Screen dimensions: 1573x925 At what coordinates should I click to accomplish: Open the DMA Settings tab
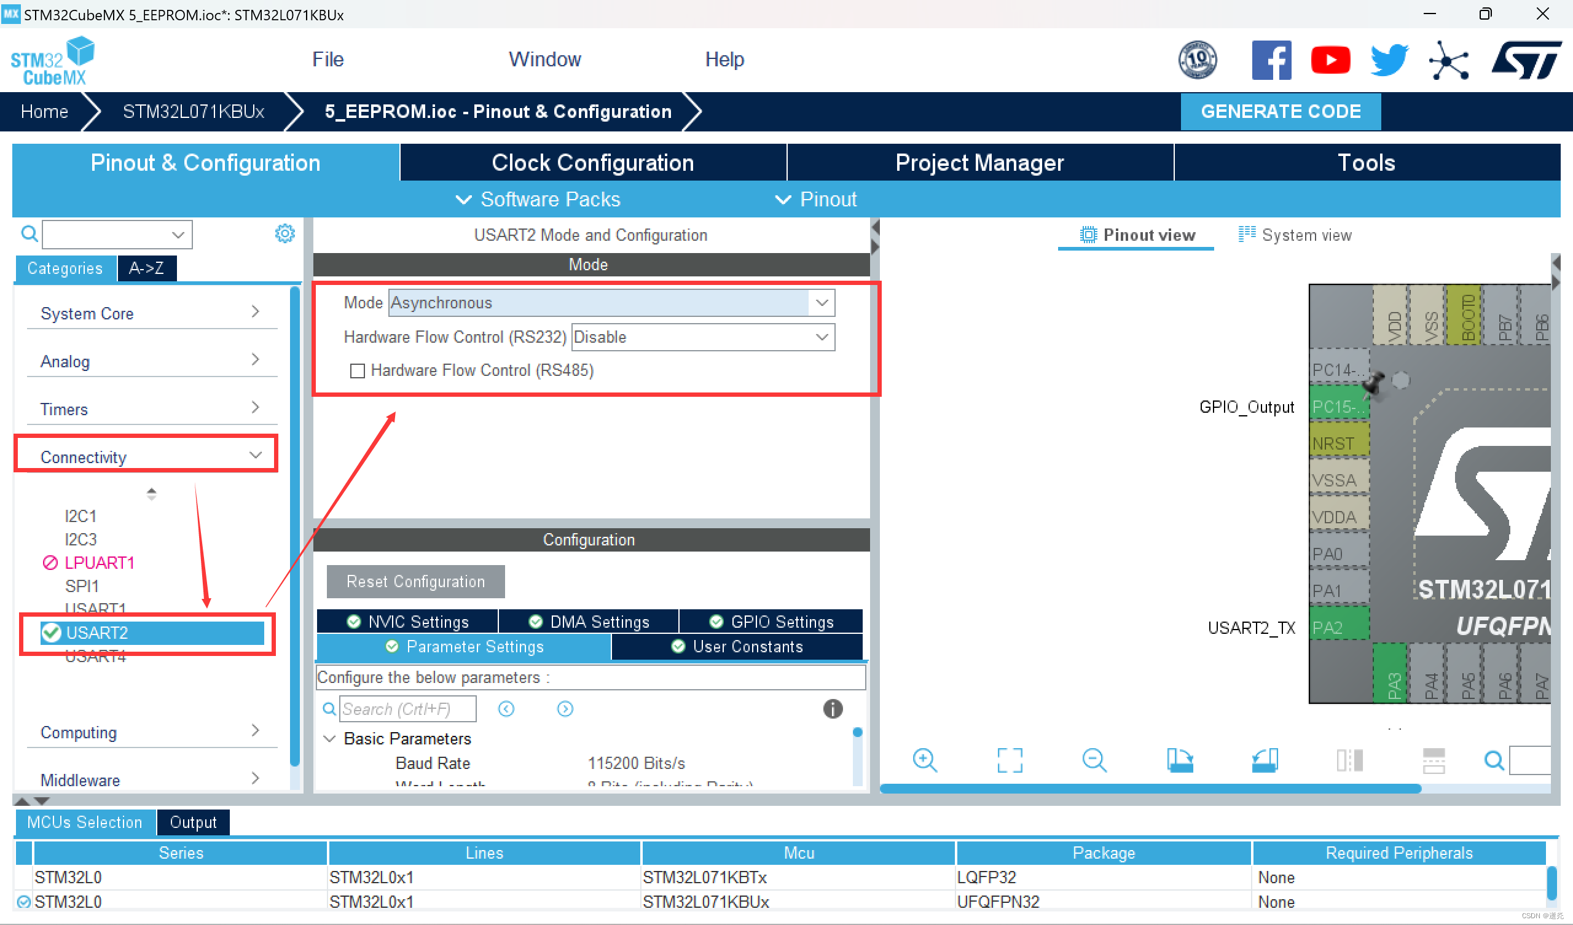click(589, 621)
